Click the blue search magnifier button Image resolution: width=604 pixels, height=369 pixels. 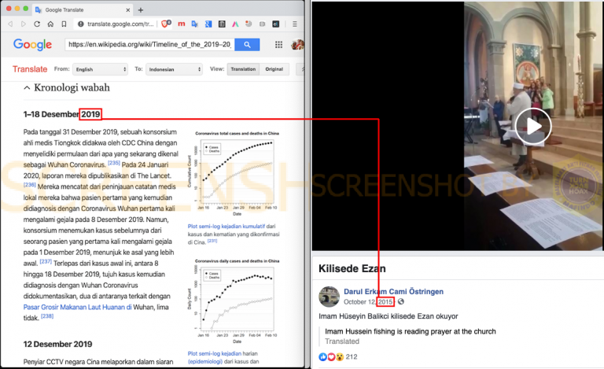247,45
